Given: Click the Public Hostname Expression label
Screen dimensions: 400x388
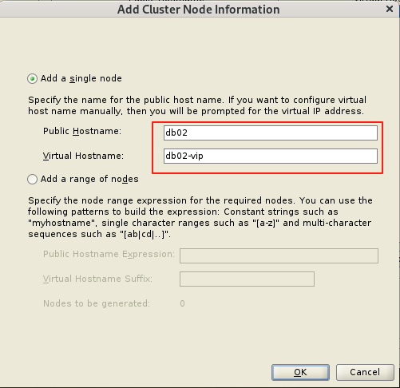Looking at the screenshot, I should 109,254.
